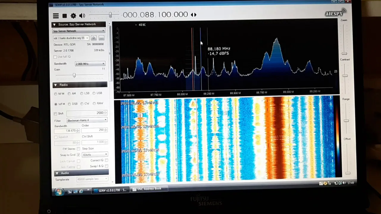381x214 pixels.
Task: Click the Offset slider handle
Action: click(347, 173)
